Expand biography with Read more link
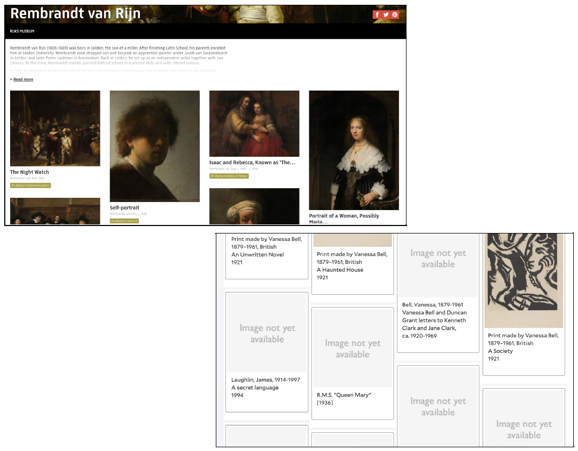 (x=23, y=79)
